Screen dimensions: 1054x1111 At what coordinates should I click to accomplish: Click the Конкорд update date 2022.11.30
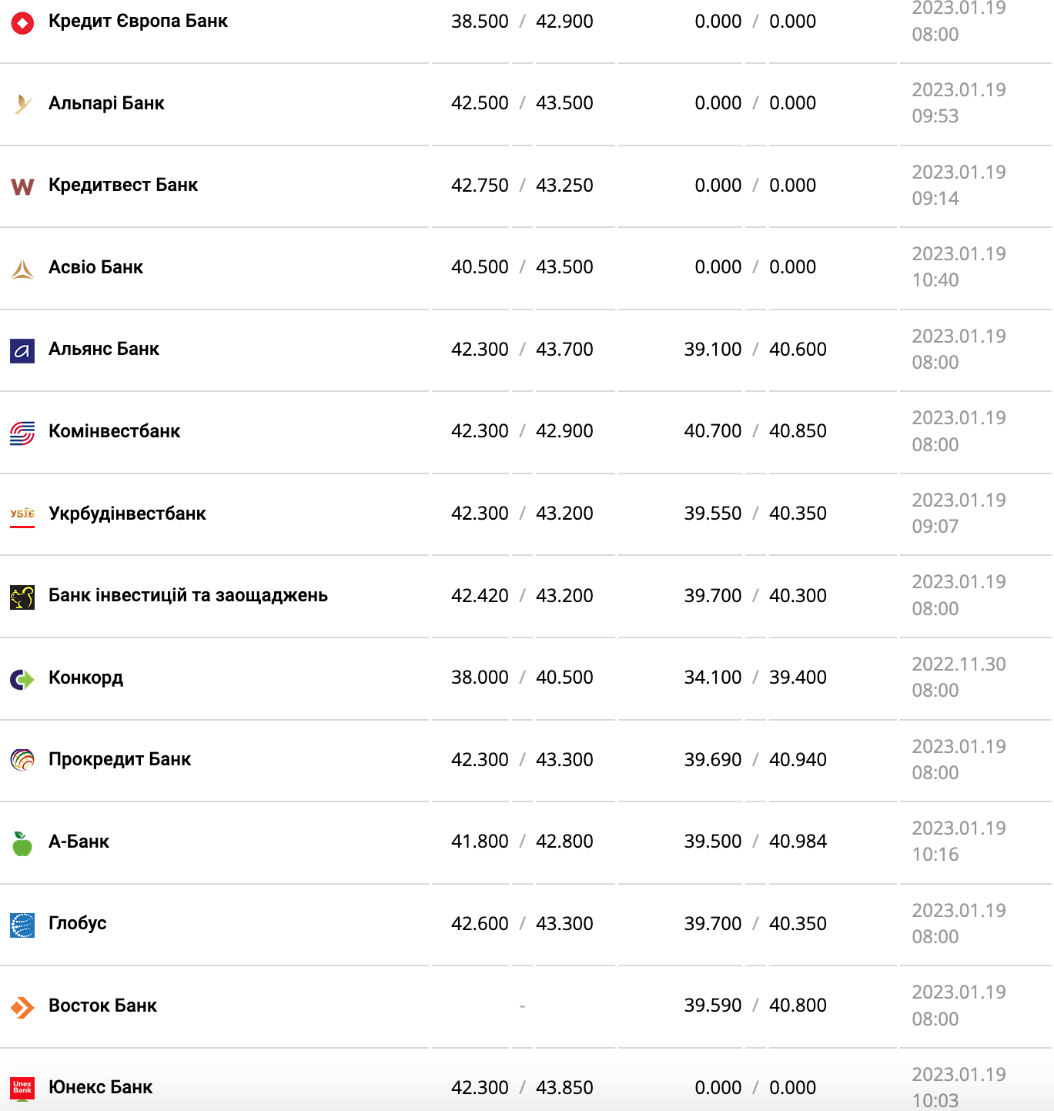coord(959,664)
